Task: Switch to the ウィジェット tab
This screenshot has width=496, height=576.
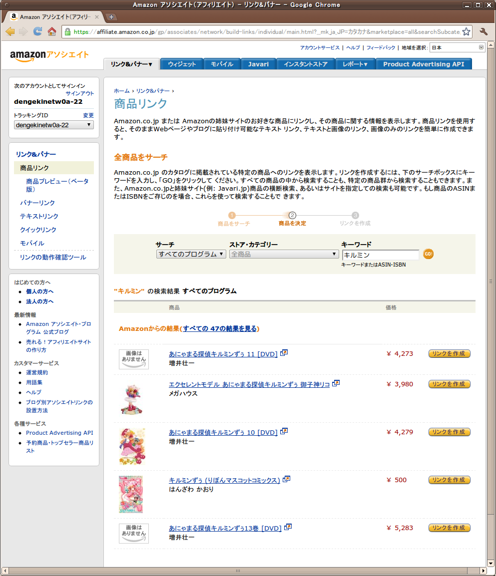Action: tap(182, 64)
